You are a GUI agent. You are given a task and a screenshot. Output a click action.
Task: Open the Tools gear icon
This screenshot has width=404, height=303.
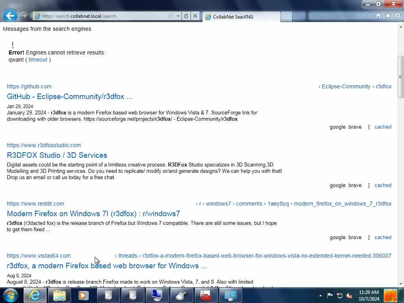pyautogui.click(x=398, y=16)
